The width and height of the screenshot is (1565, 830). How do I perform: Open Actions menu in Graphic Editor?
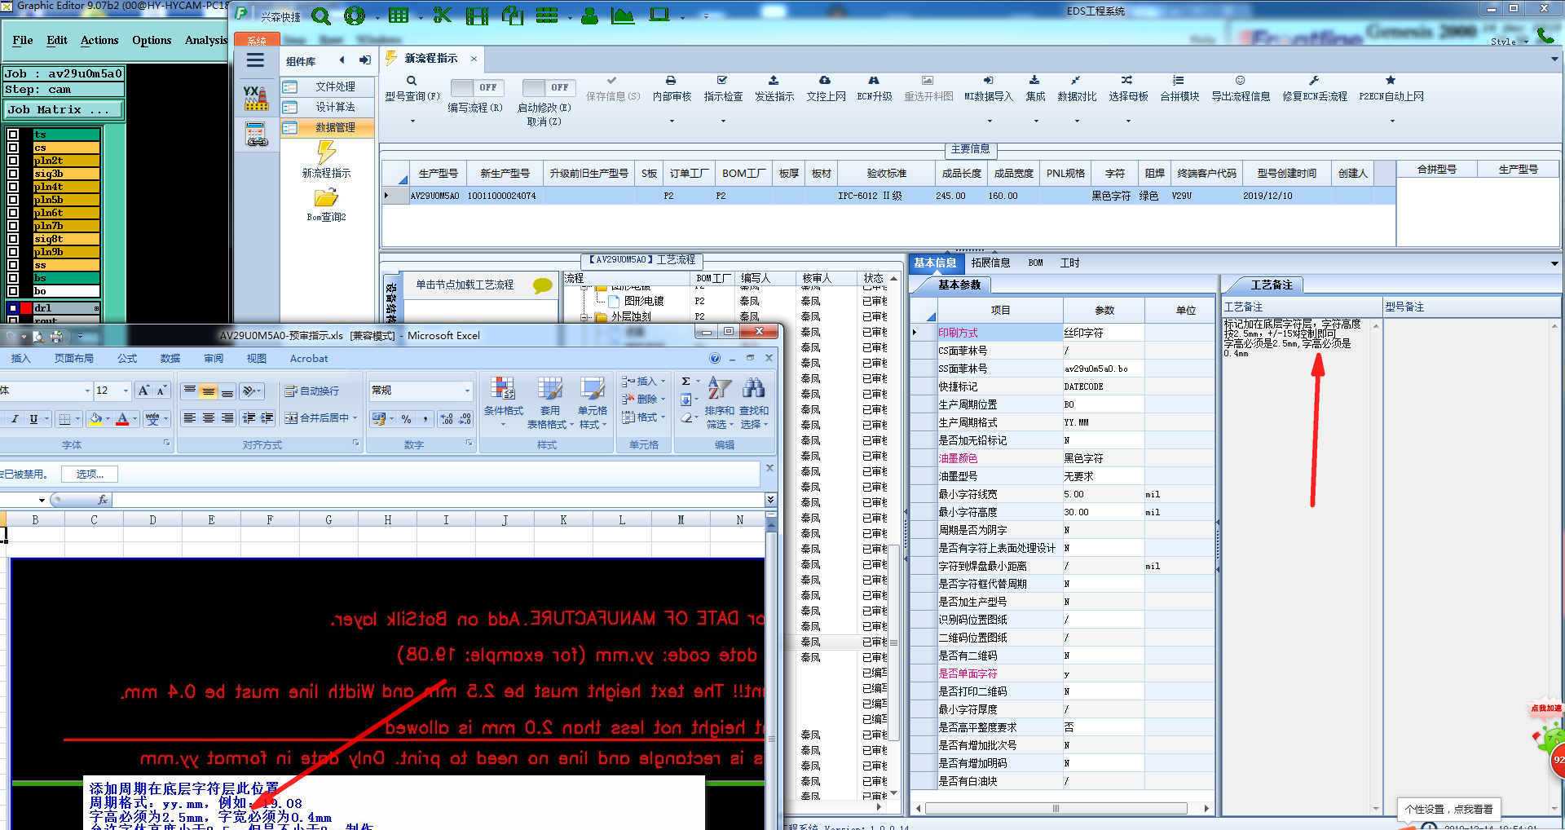(x=99, y=40)
